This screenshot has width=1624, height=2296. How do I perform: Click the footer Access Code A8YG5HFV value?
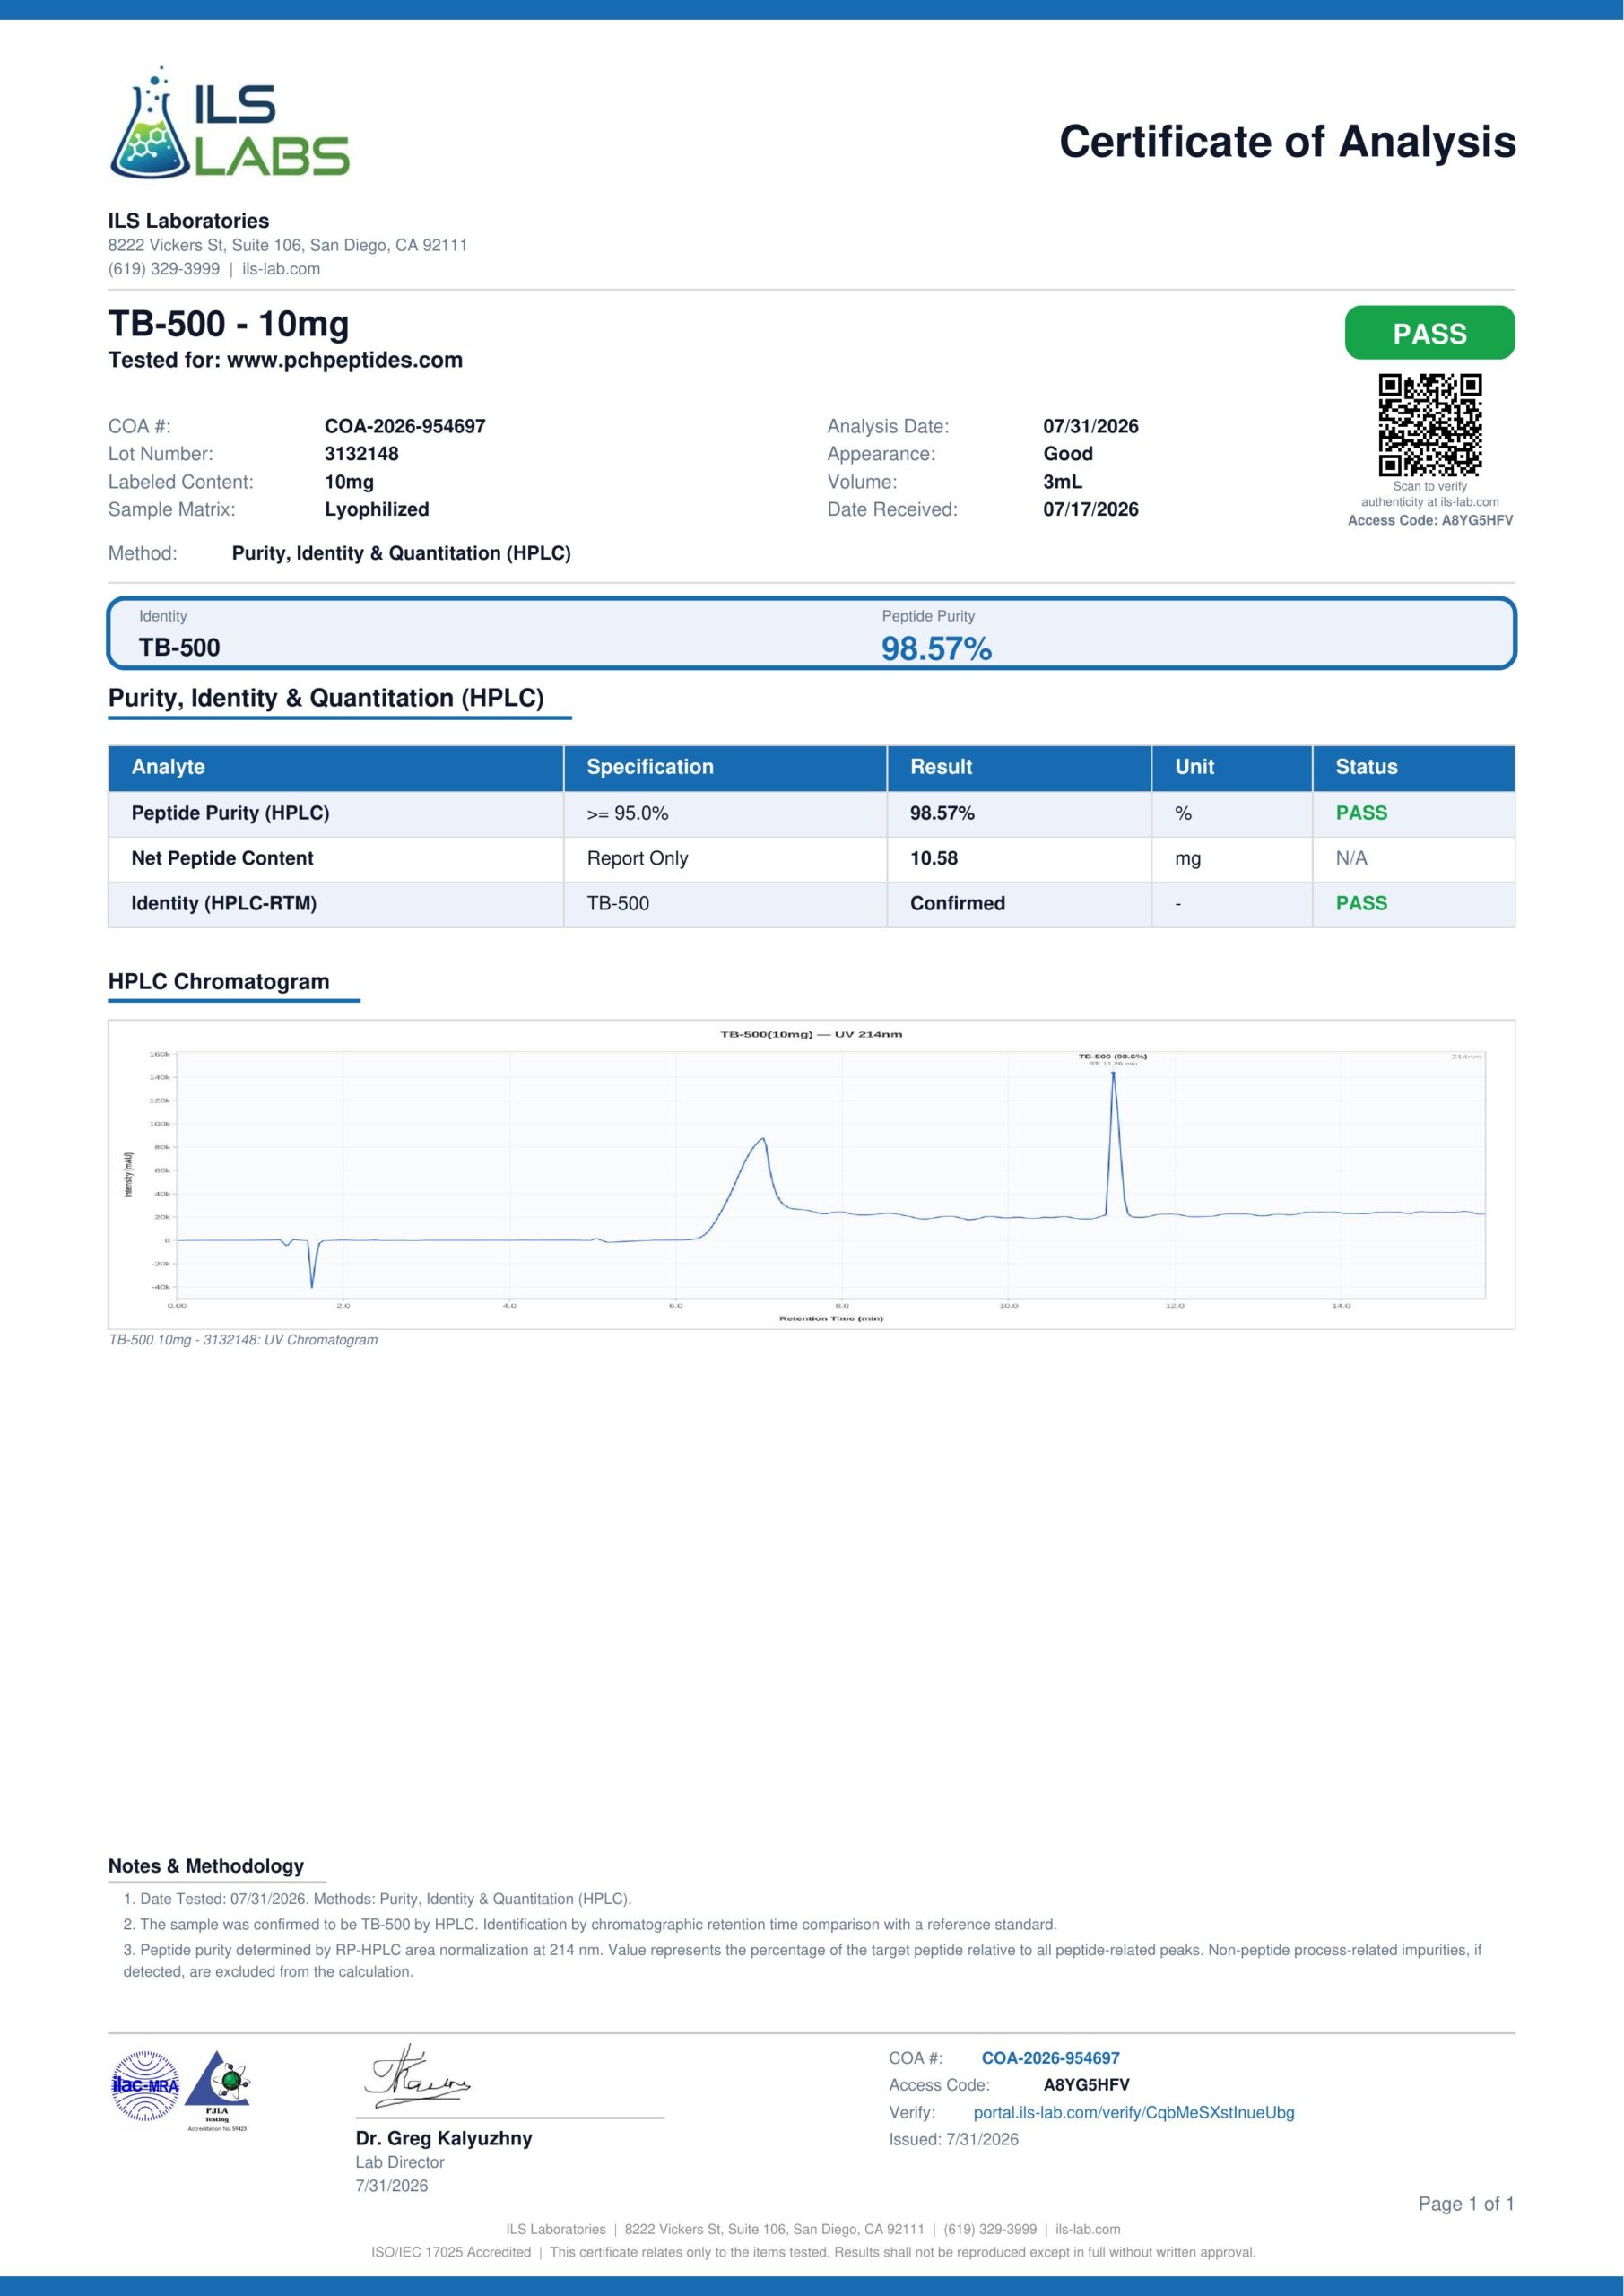click(1086, 2085)
